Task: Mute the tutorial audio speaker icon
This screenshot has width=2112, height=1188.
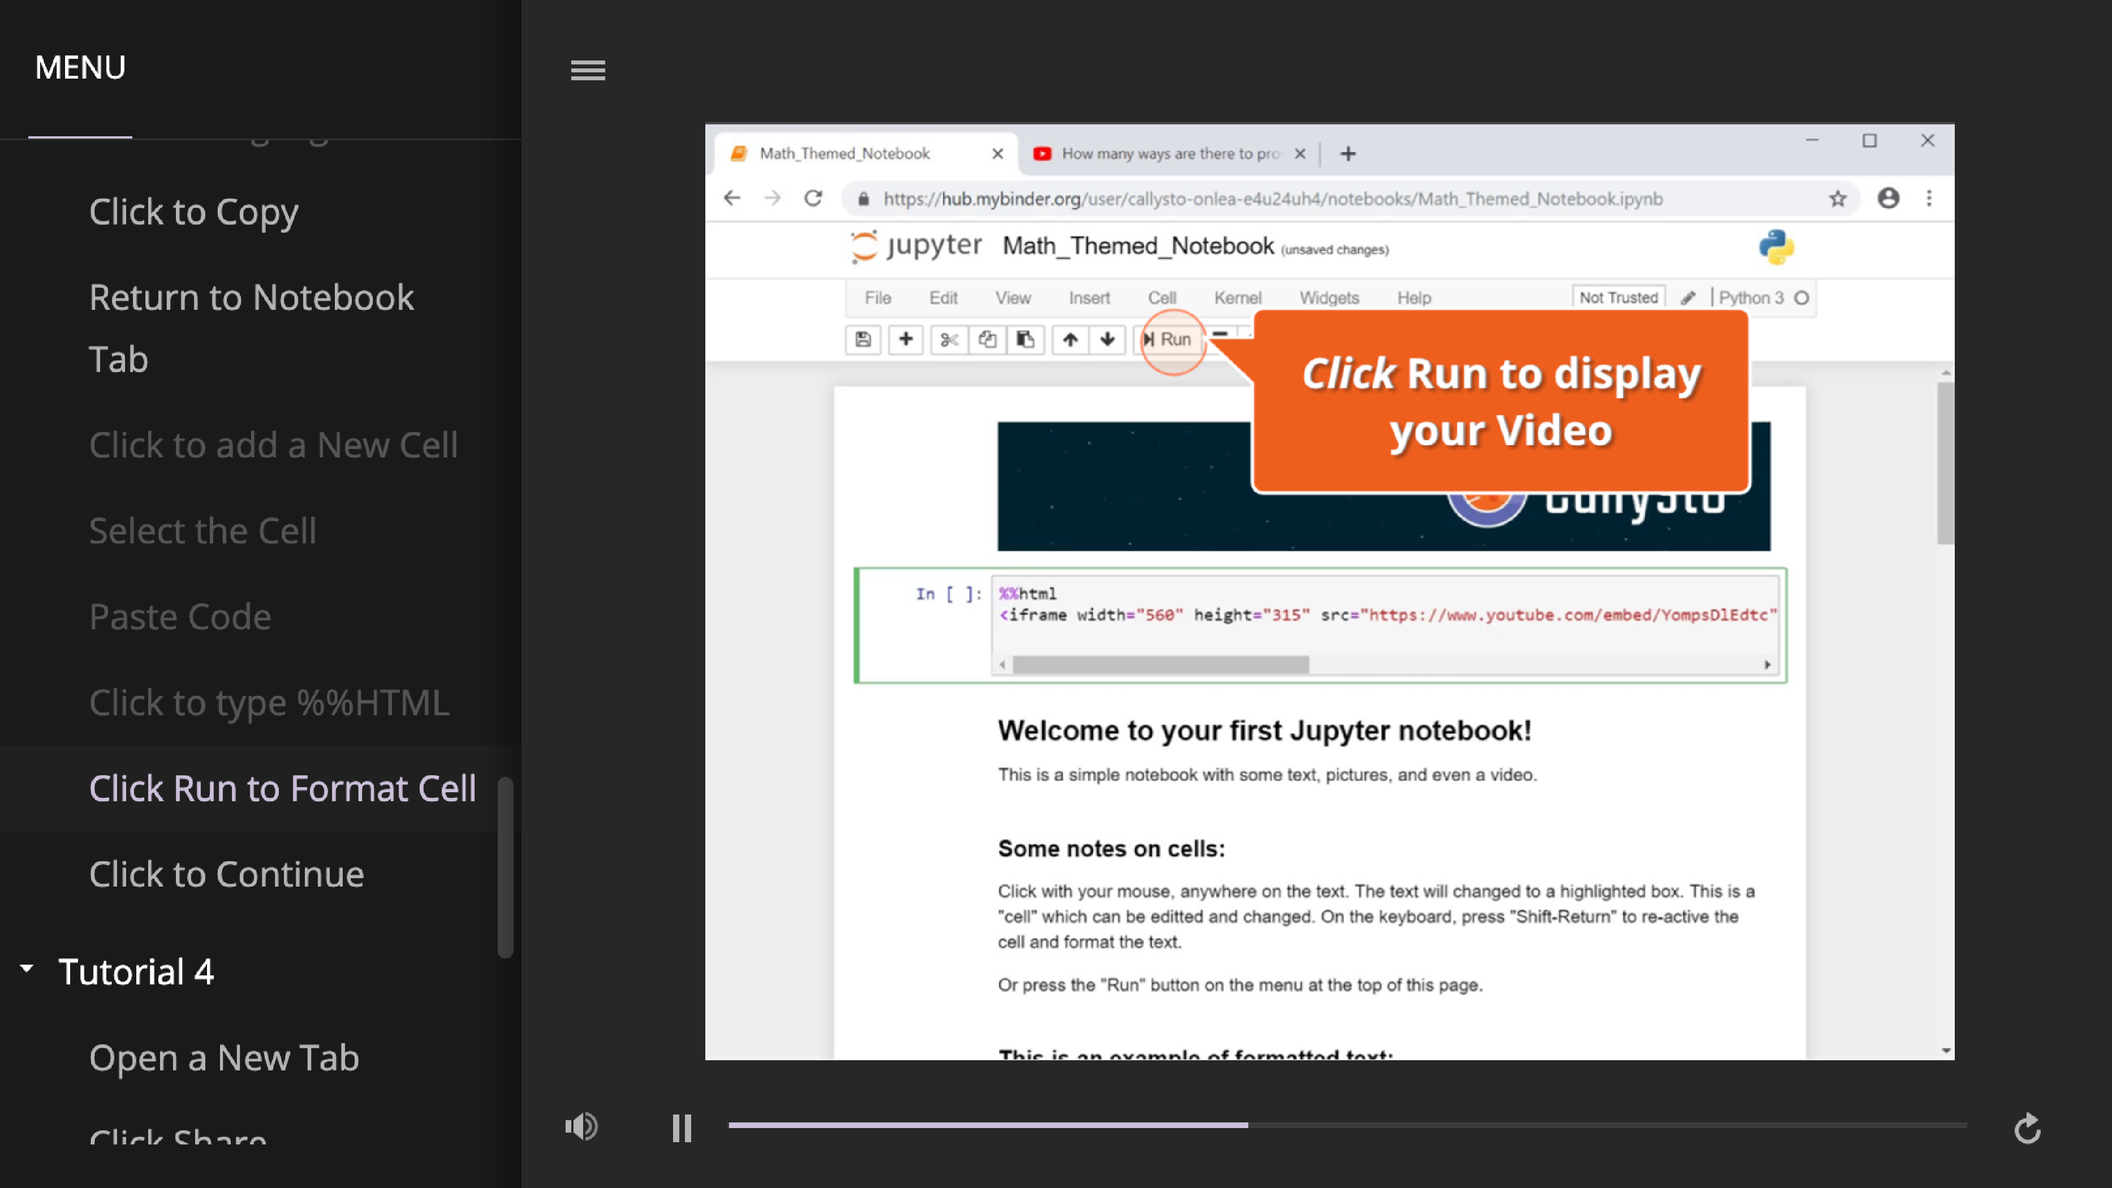Action: [581, 1126]
